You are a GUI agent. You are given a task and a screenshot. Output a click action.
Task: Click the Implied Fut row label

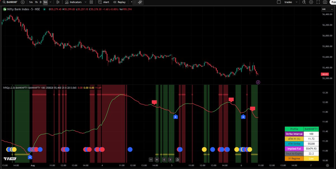(x=294, y=149)
